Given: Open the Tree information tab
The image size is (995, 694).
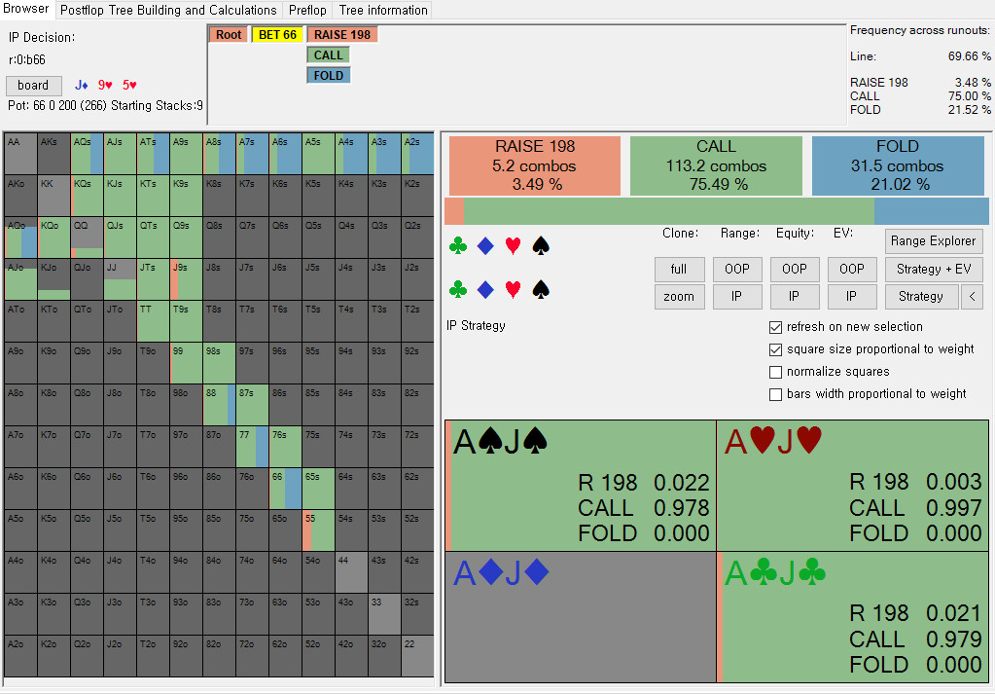Looking at the screenshot, I should pos(383,10).
